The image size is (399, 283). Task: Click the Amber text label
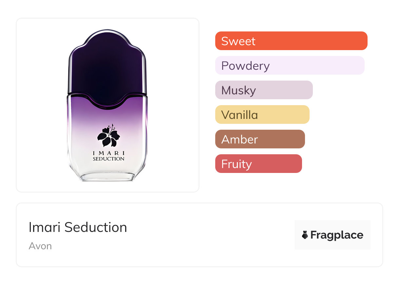click(x=239, y=140)
